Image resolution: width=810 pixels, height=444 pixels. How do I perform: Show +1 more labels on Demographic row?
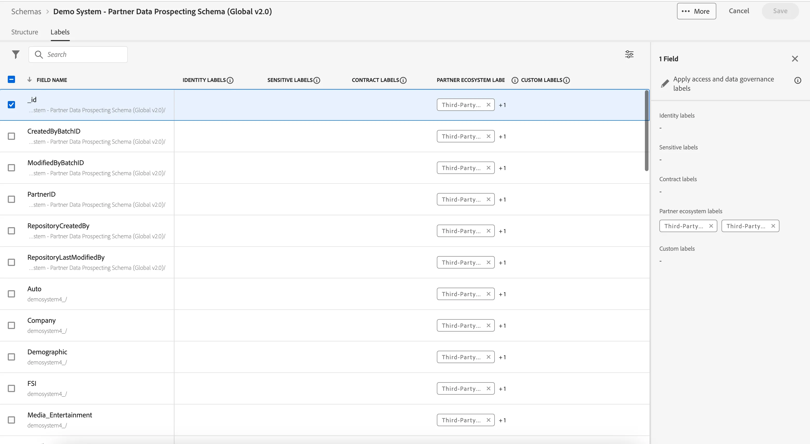tap(503, 357)
